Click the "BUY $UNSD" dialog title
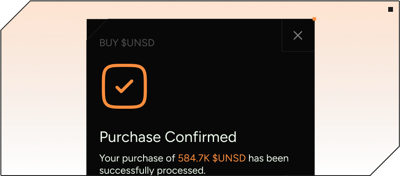Screen dimensions: 400x176 click(x=127, y=43)
